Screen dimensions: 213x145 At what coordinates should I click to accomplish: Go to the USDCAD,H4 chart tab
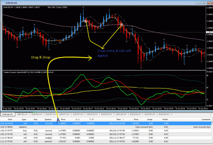click(121, 114)
